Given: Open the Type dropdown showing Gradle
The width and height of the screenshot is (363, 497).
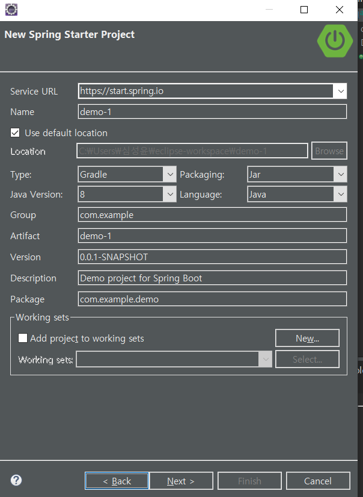Looking at the screenshot, I should point(127,174).
